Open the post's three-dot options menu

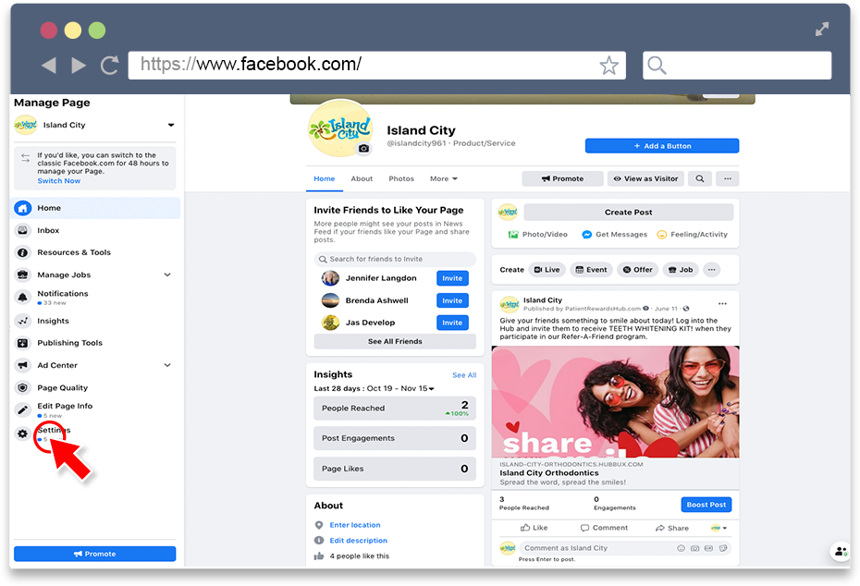[x=722, y=304]
